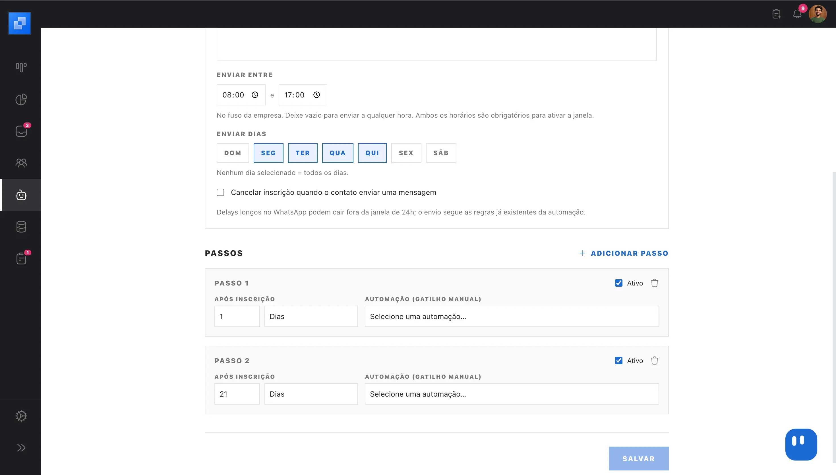
Task: Delete Passo 1 with trash icon
Action: (655, 283)
